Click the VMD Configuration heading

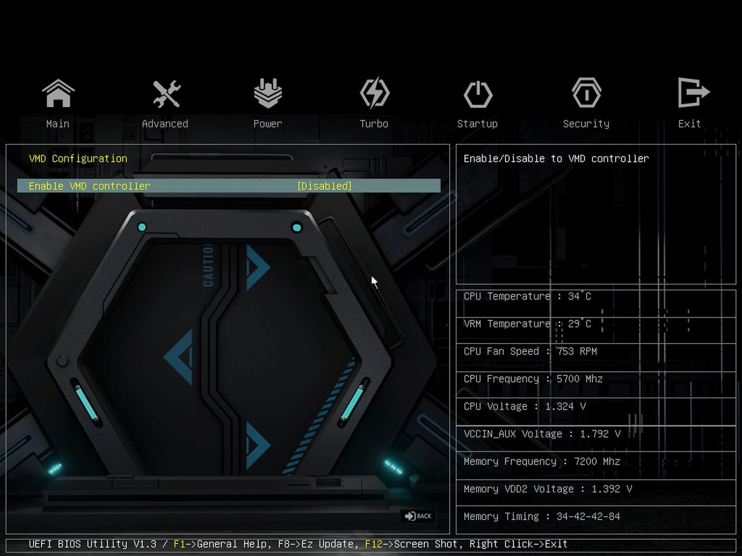coord(78,159)
